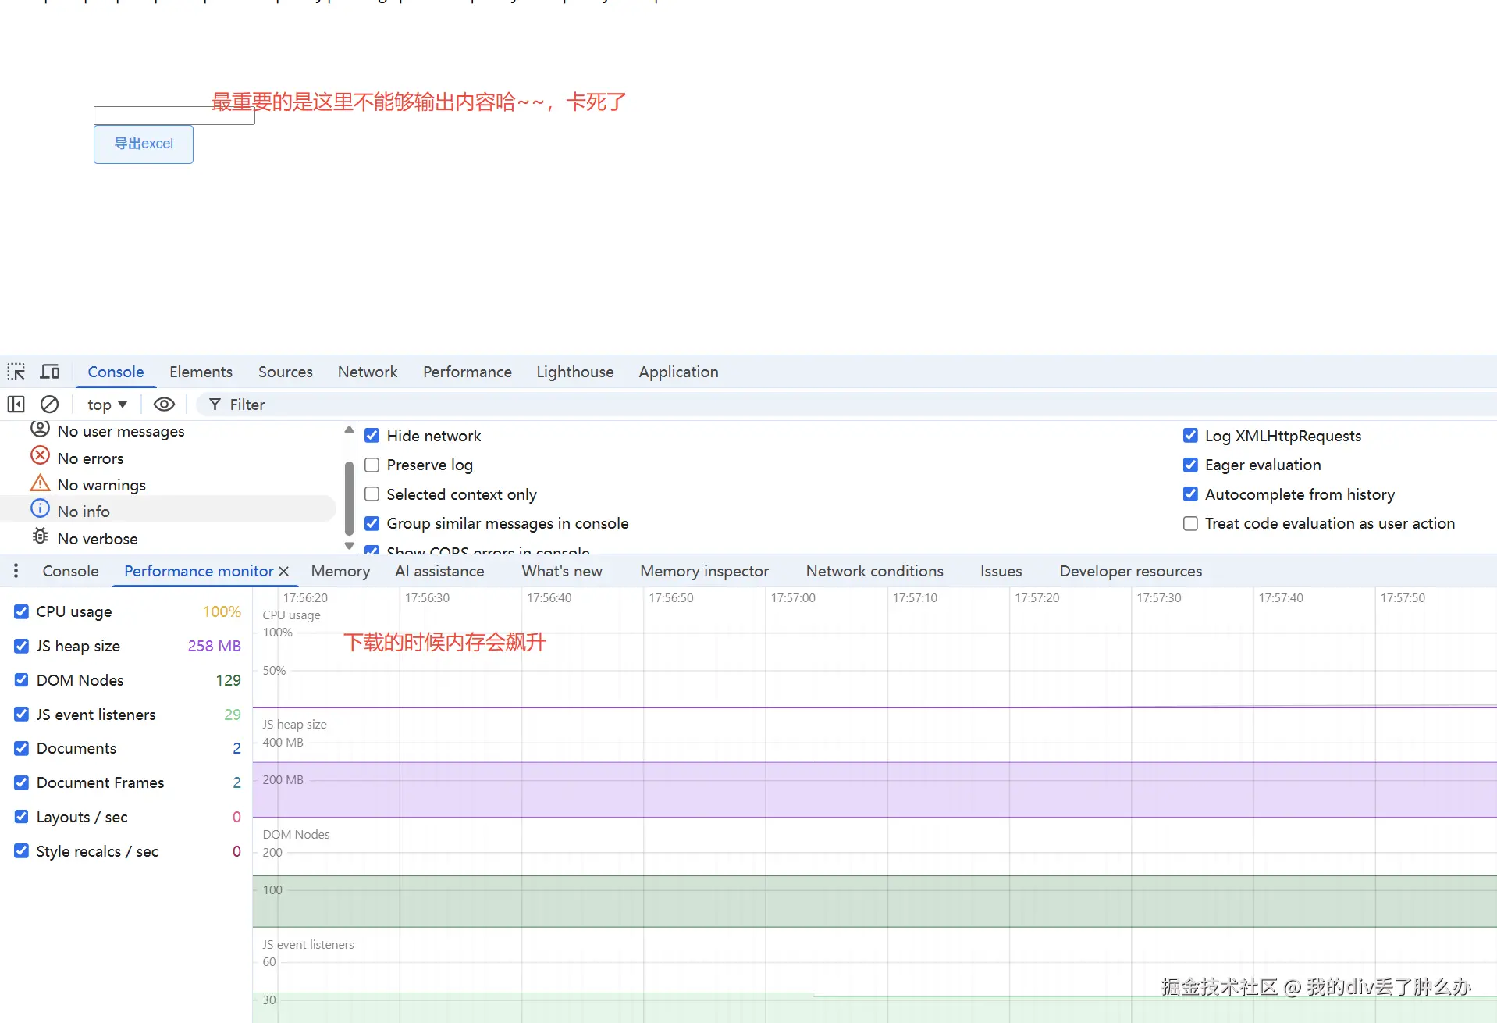This screenshot has height=1023, width=1497.
Task: Select the No warnings sidebar row
Action: (x=168, y=485)
